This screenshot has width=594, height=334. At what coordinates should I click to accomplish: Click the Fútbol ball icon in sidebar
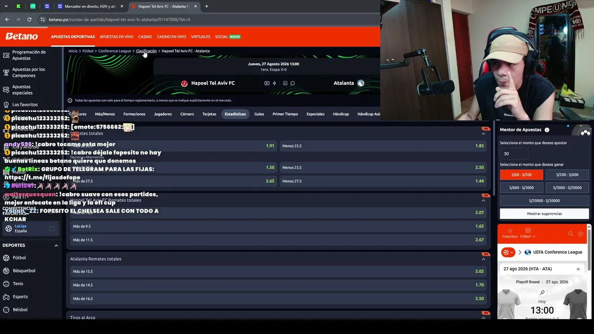click(6, 258)
